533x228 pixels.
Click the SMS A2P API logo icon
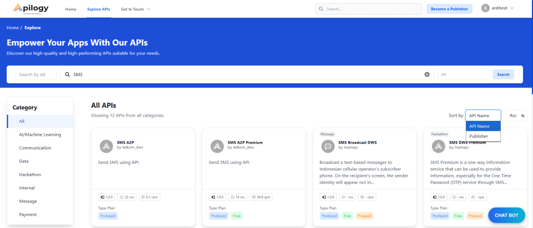107,146
